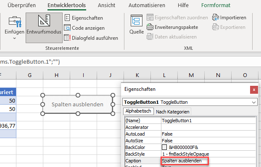The image size is (261, 167).
Task: Click the Spalten ausblenden toggle button
Action: coord(78,104)
